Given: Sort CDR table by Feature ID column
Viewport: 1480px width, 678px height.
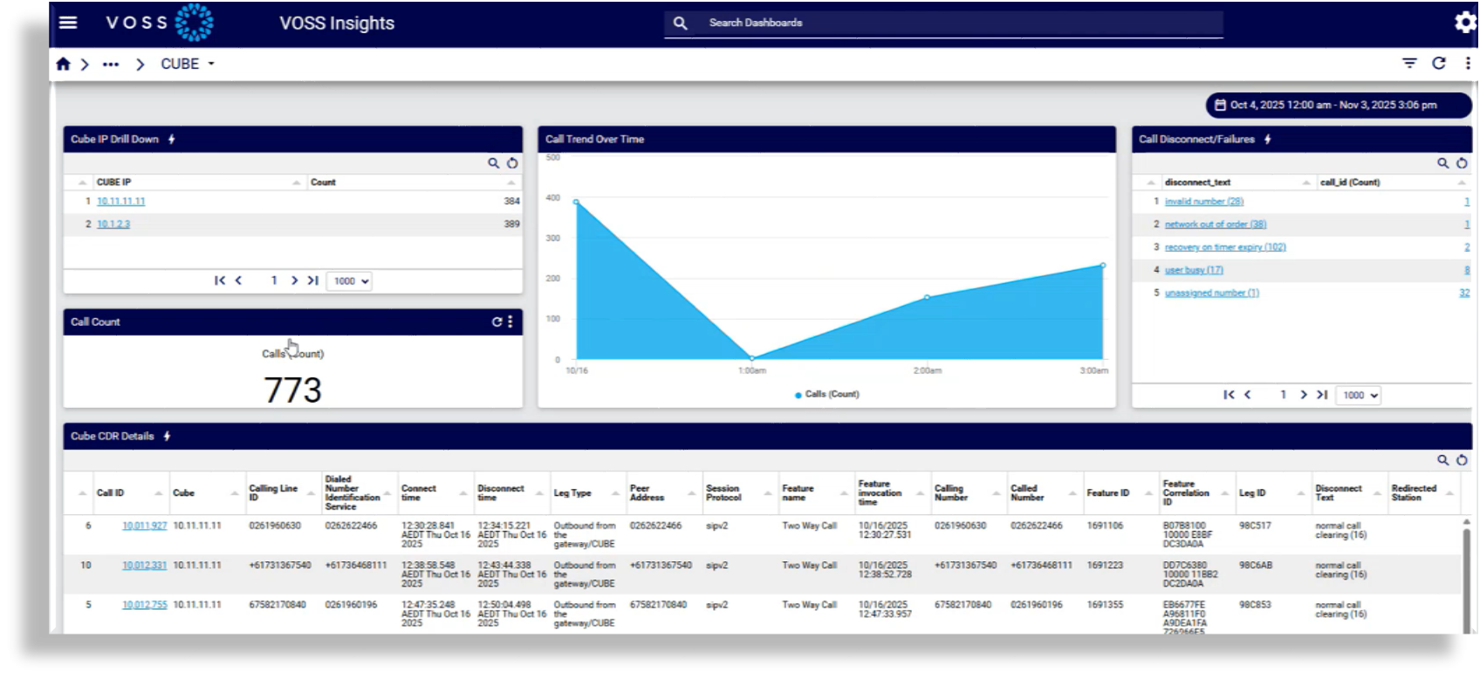Looking at the screenshot, I should (x=1107, y=493).
